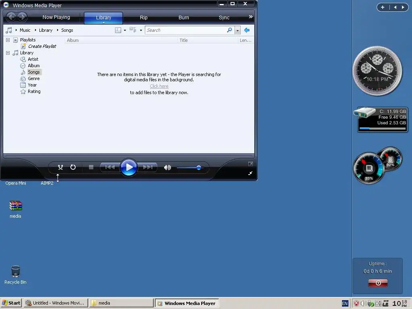Click the Windows Media Player taskbar button

pyautogui.click(x=187, y=303)
